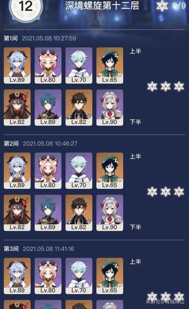
Task: Click the three-star rating for chamber 2
Action: pyautogui.click(x=166, y=192)
